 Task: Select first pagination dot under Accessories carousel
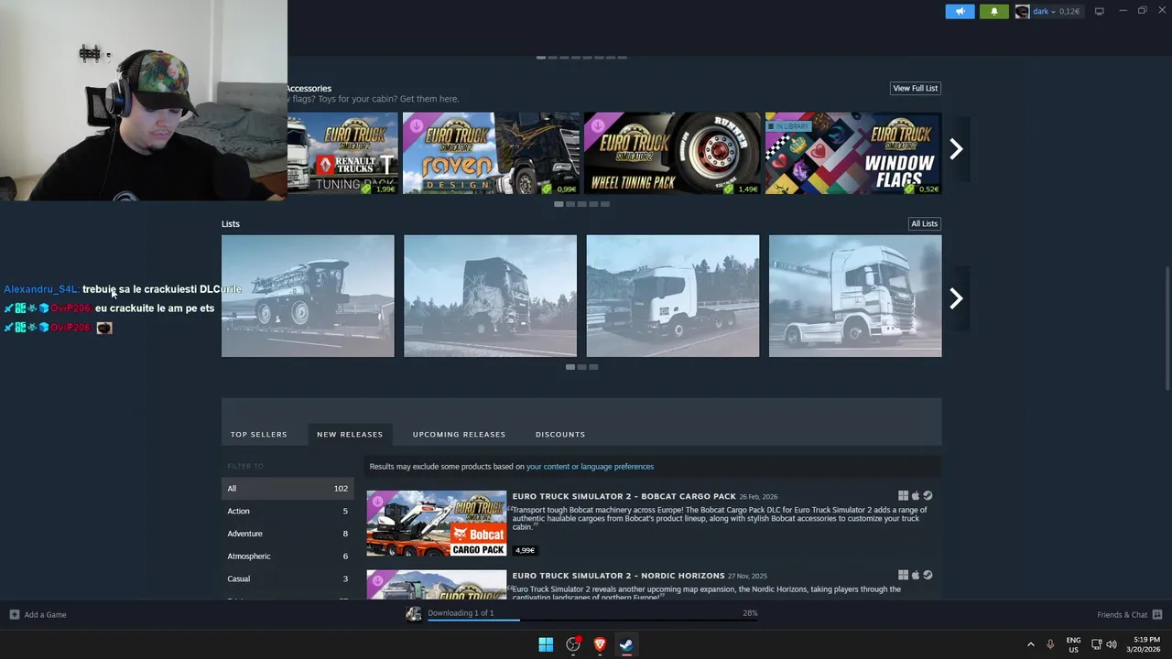[559, 204]
